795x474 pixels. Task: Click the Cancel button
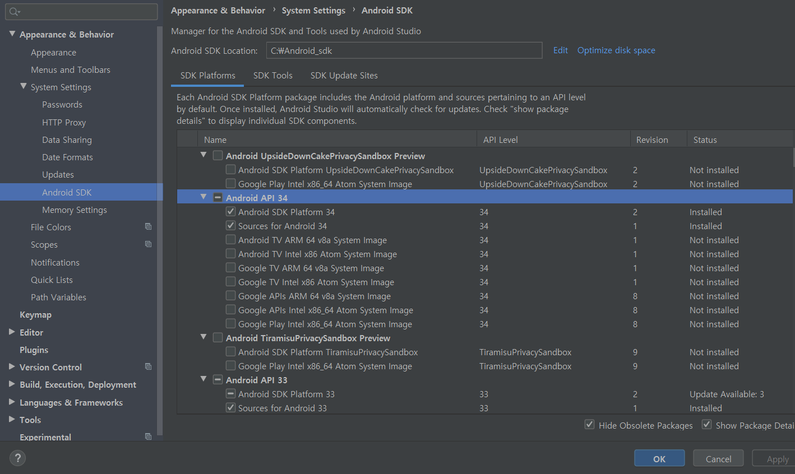[718, 458]
